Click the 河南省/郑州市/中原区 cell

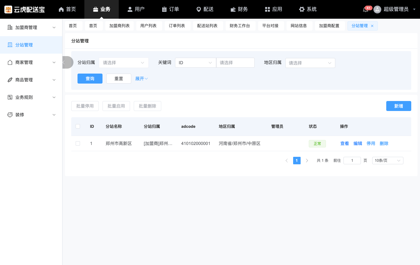point(240,143)
